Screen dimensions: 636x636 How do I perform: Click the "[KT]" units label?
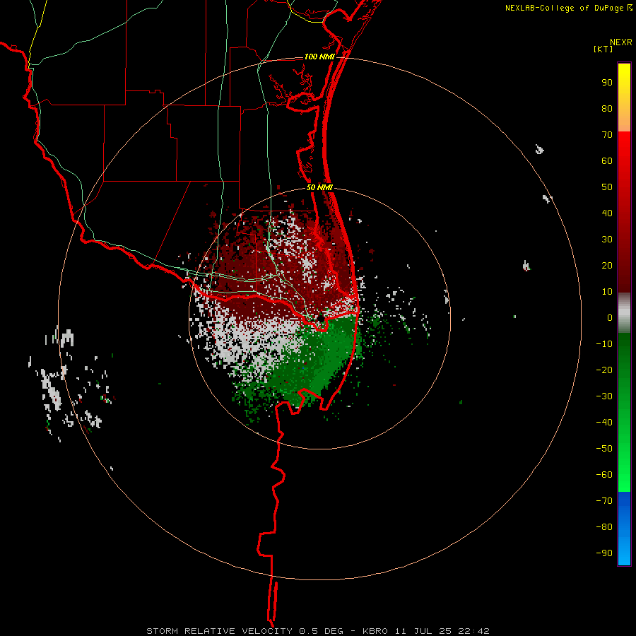[603, 49]
